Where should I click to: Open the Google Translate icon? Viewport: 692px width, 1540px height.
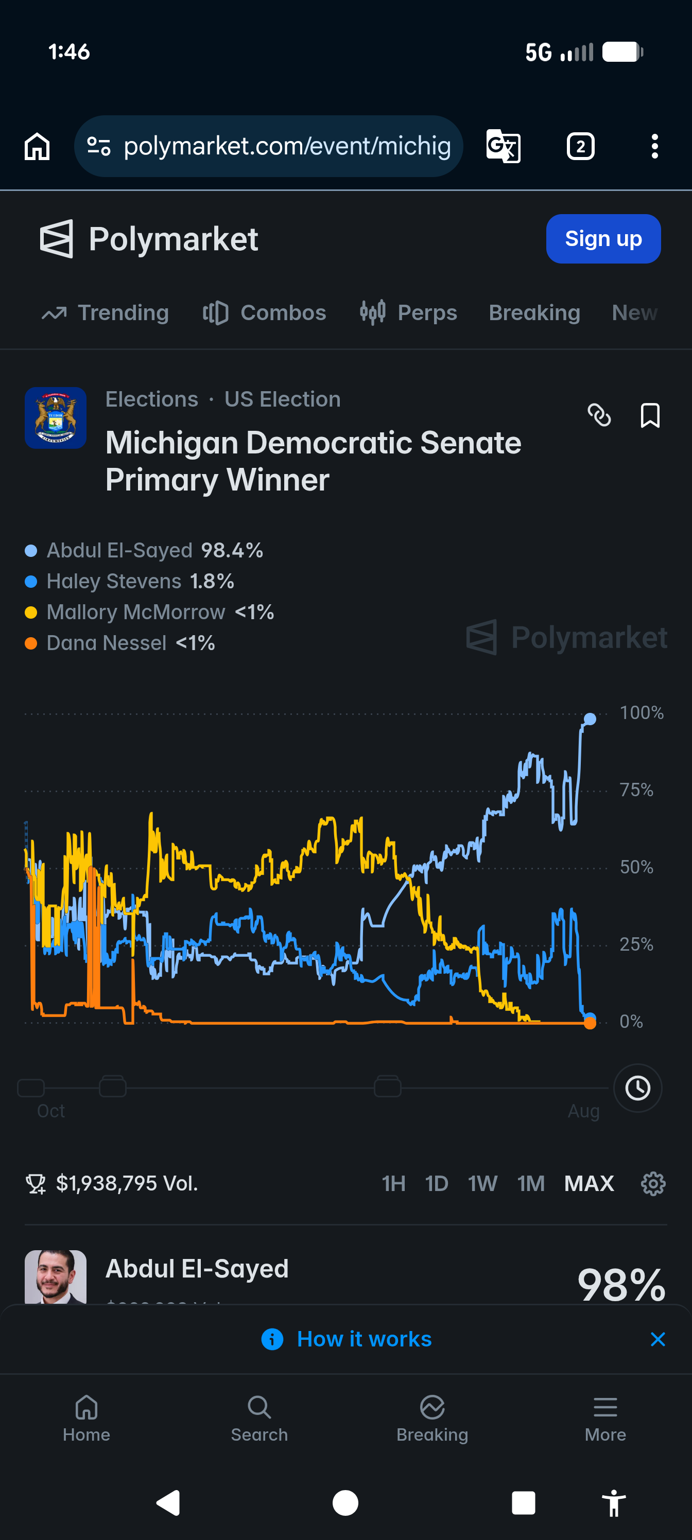point(503,147)
